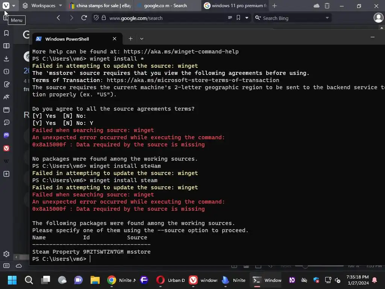
Task: Open the Vivaldi main menu button
Action: [x=6, y=5]
